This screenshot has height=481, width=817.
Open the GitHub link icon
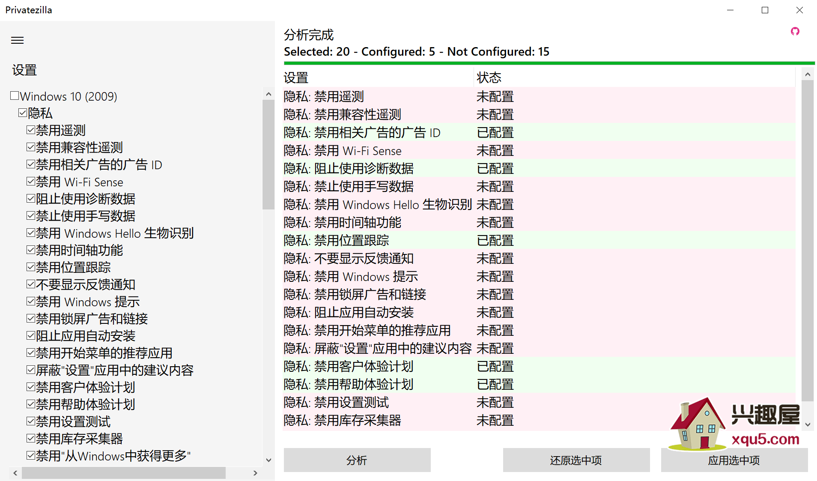click(x=795, y=31)
